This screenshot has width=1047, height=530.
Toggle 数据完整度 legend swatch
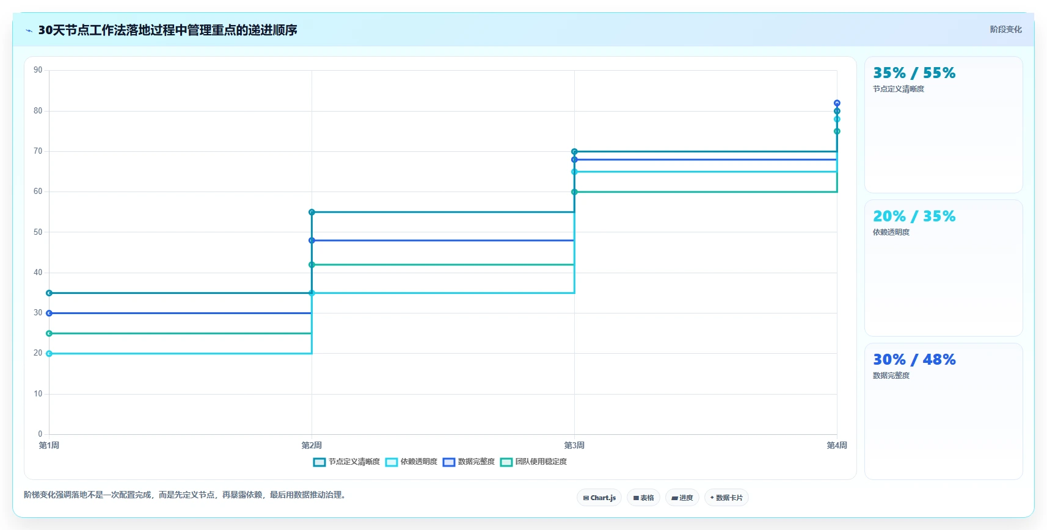[449, 462]
